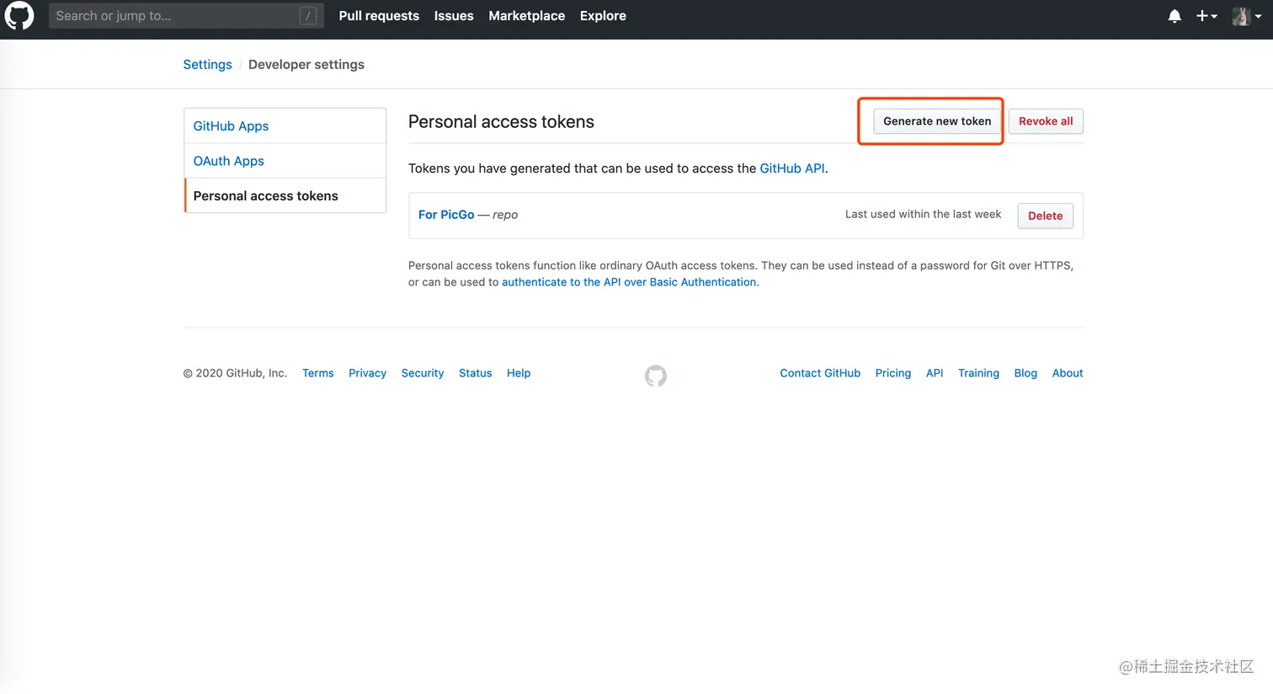Click the GitHub octocat logo in header

coord(19,15)
